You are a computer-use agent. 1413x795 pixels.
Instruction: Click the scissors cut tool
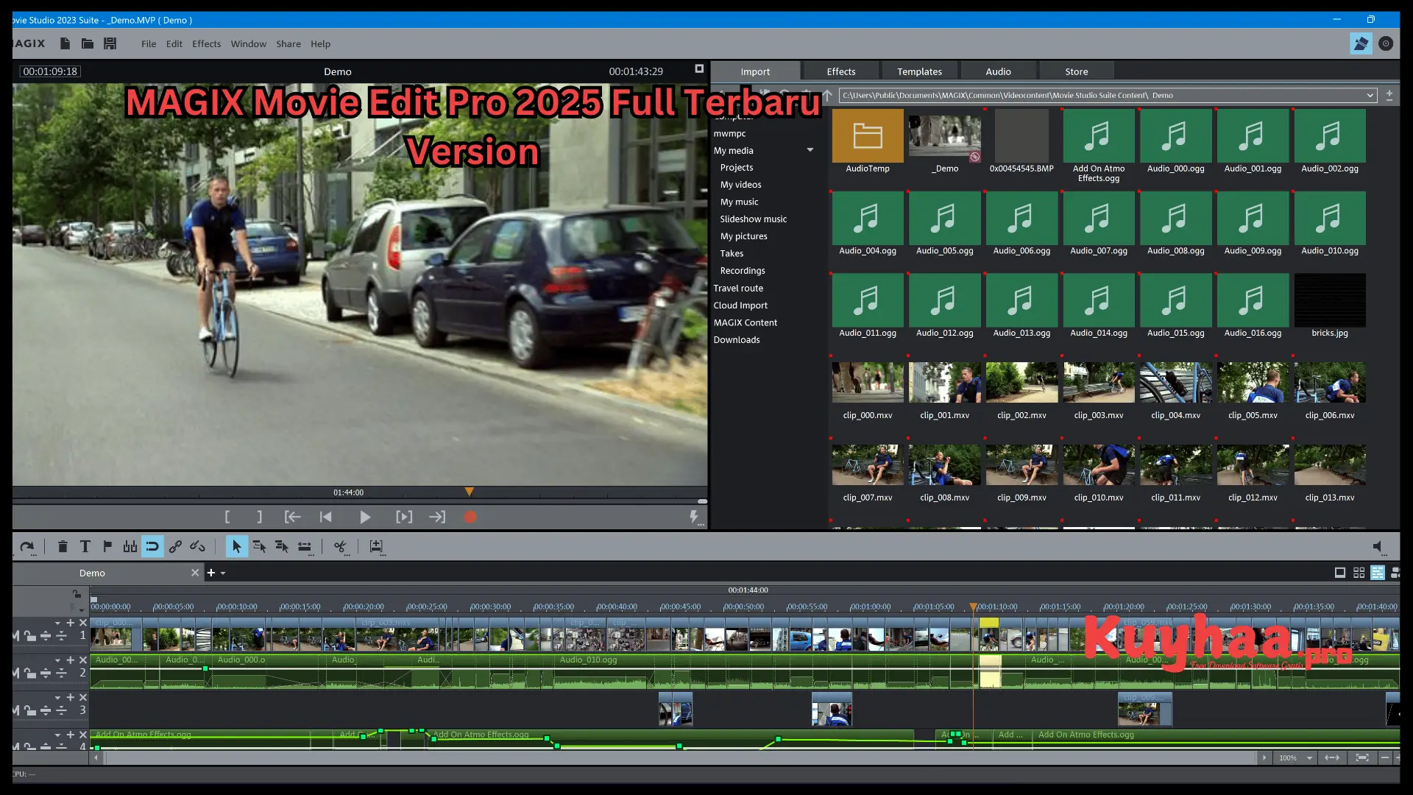tap(341, 547)
